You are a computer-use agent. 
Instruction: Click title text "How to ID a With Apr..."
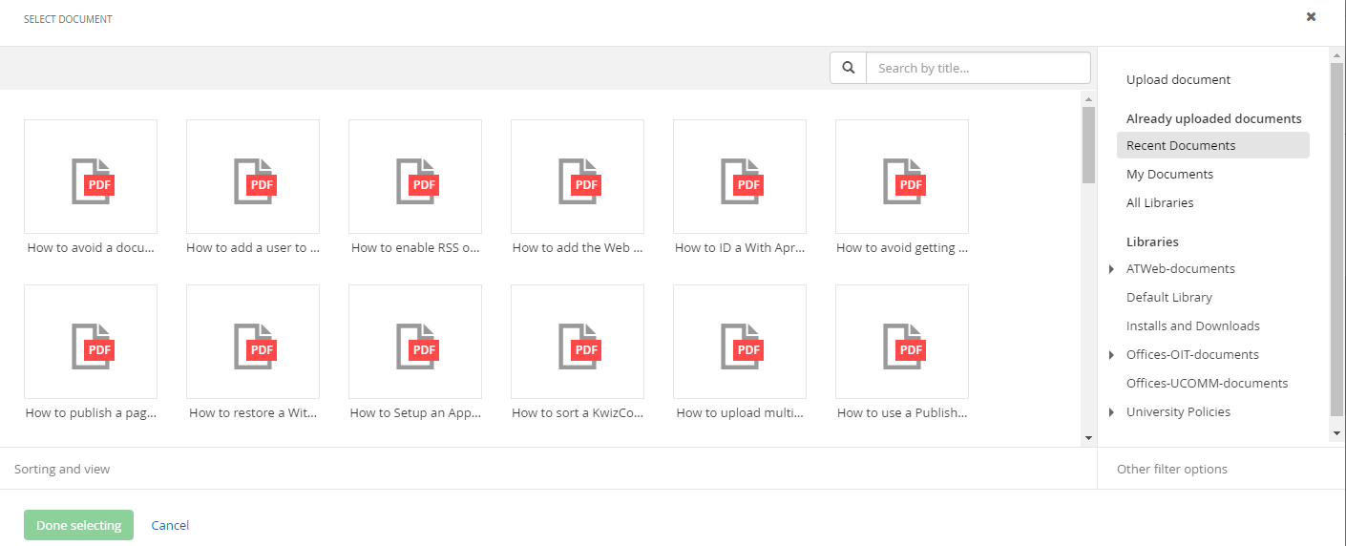[x=740, y=247]
